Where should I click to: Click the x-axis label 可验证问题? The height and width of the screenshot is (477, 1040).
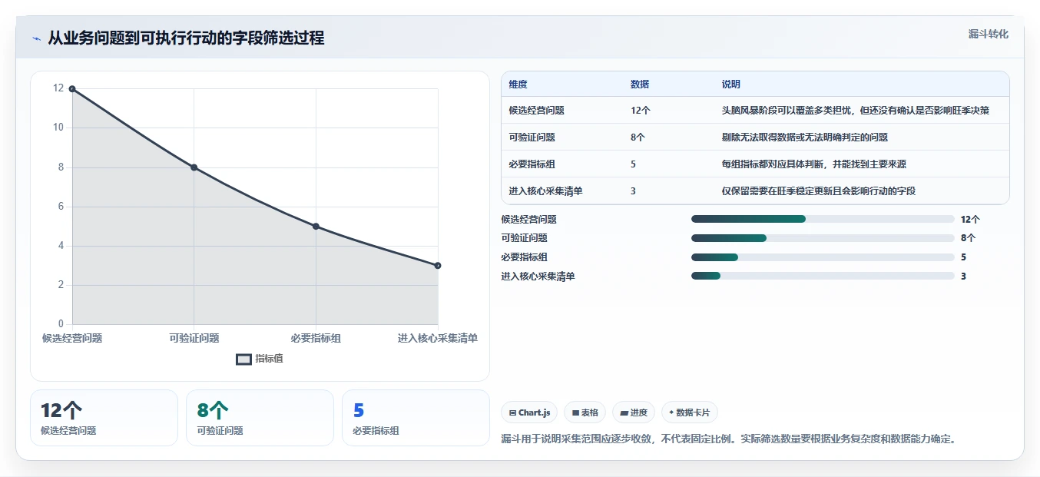click(x=194, y=338)
